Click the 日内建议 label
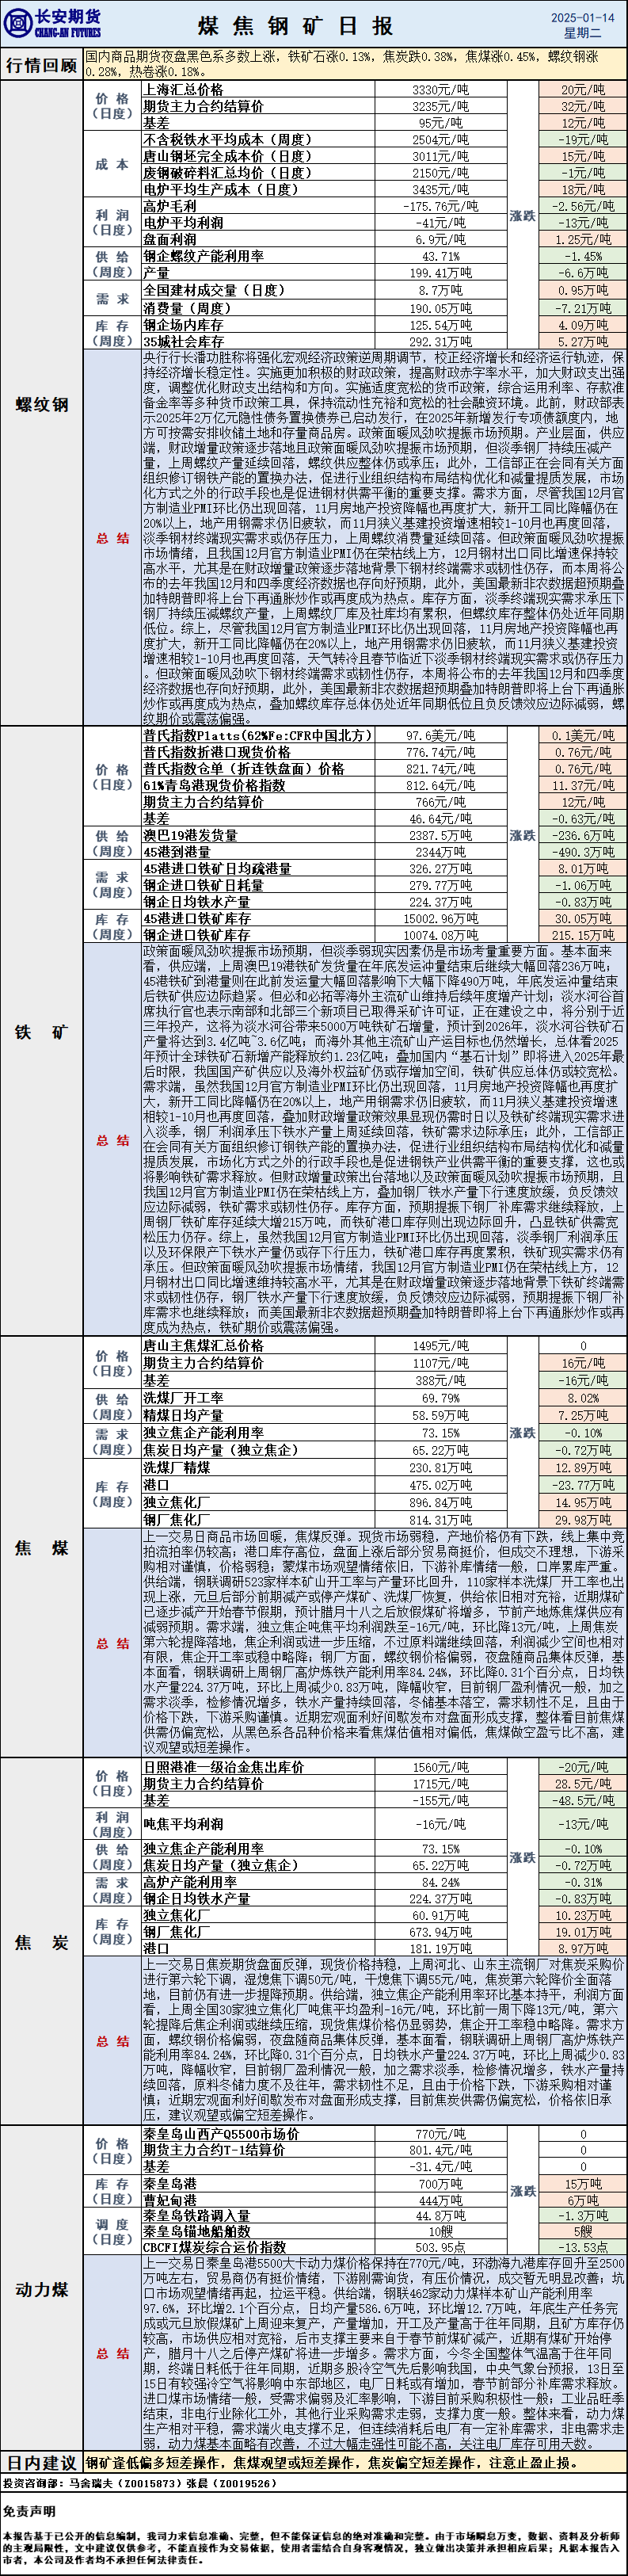The height and width of the screenshot is (2576, 628). (42, 2461)
